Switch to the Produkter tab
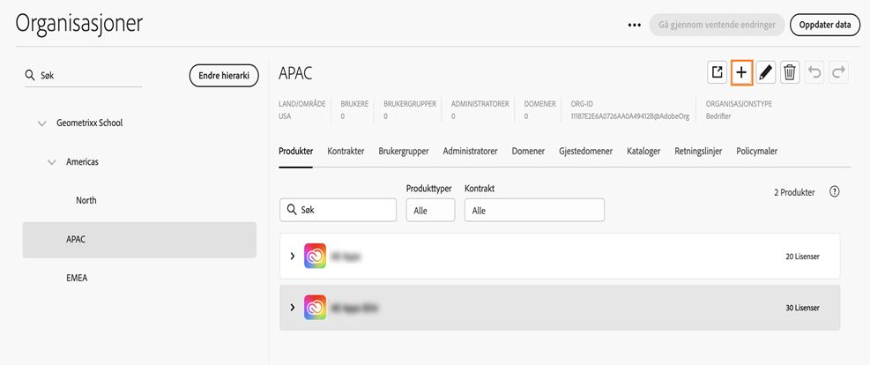870x365 pixels. click(x=296, y=151)
